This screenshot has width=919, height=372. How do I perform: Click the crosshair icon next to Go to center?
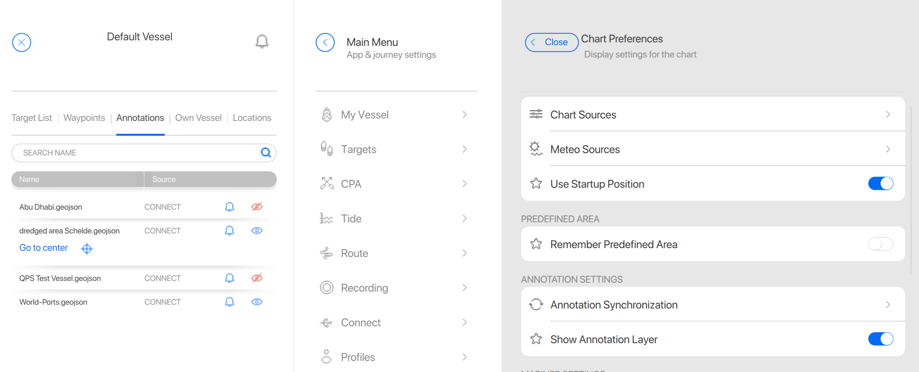point(87,249)
